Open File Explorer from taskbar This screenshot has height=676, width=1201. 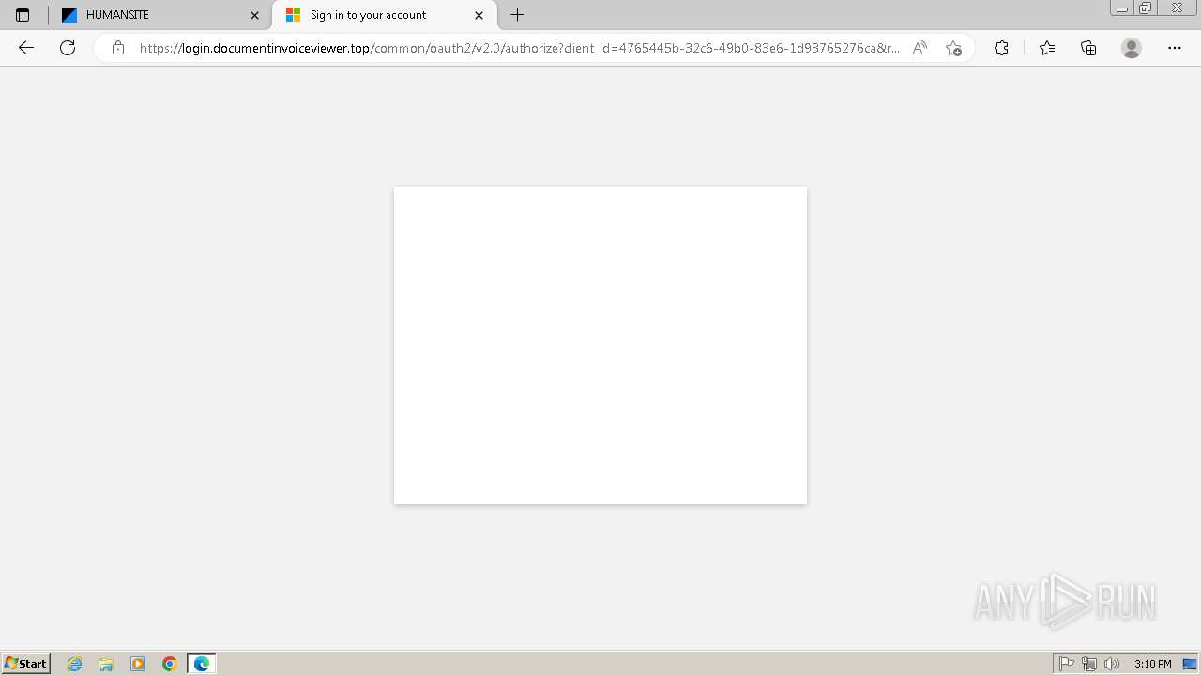pyautogui.click(x=106, y=664)
